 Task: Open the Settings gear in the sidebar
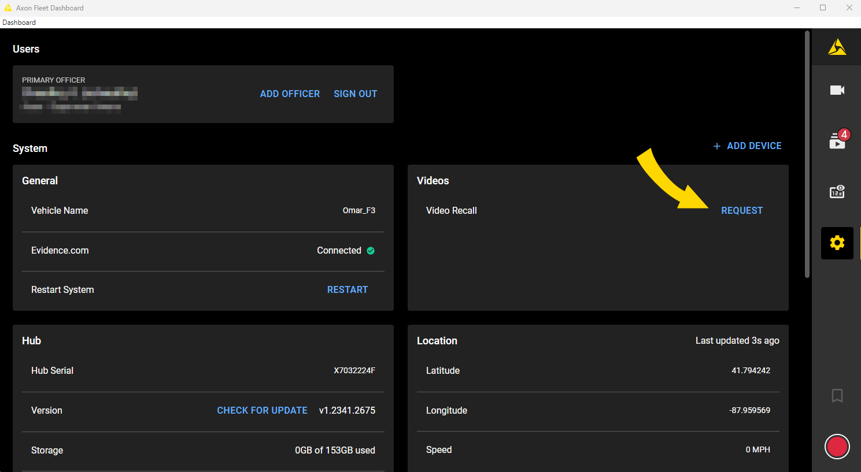(x=837, y=243)
